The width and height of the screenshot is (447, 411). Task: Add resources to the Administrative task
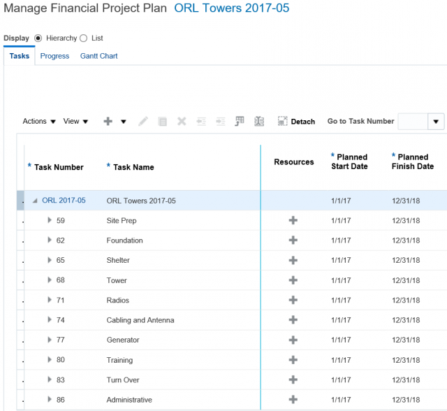(x=293, y=399)
